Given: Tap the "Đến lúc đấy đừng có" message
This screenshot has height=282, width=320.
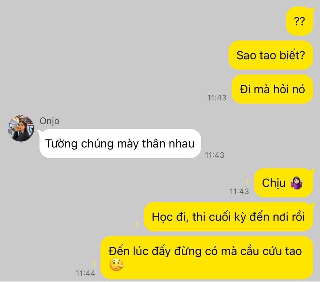Looking at the screenshot, I should 207,258.
